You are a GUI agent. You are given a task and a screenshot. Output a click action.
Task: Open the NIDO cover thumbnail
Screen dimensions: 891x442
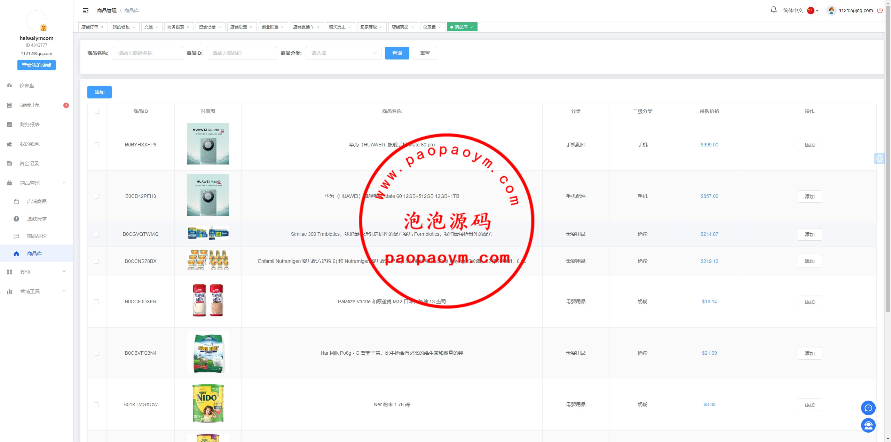pos(208,403)
